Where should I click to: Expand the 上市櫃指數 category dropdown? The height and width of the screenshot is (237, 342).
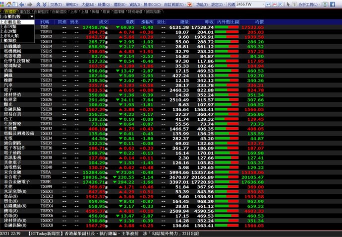32,17
